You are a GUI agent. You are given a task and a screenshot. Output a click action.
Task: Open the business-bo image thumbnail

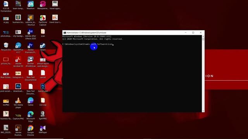point(18,18)
